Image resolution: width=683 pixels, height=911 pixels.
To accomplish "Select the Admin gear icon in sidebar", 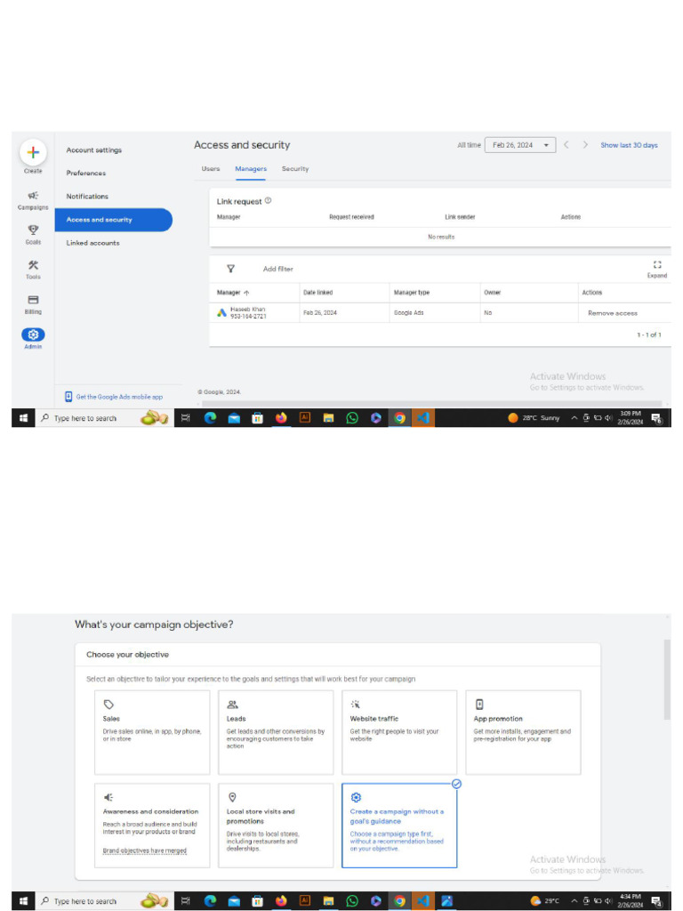I will click(x=33, y=335).
